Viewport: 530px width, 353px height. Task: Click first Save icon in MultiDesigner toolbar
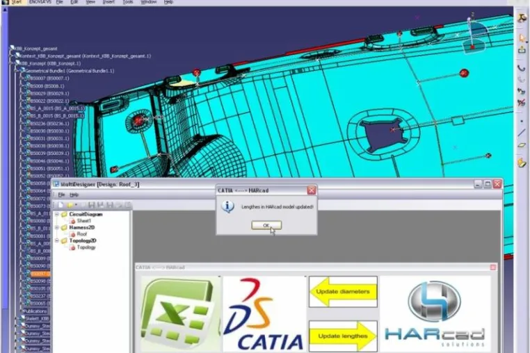click(91, 205)
